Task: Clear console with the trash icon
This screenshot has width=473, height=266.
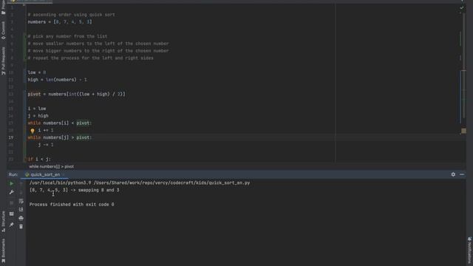Action: point(21,226)
